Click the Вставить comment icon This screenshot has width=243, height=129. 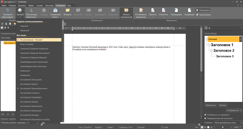tap(68, 10)
